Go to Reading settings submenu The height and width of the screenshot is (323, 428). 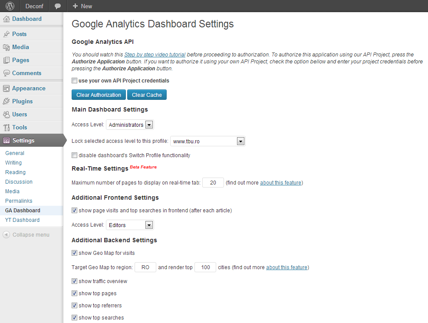15,172
